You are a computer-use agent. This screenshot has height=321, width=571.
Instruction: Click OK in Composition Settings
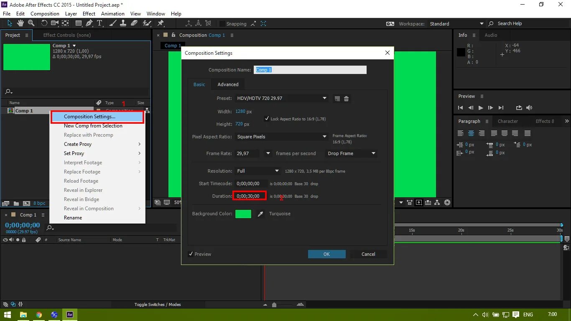(x=326, y=254)
